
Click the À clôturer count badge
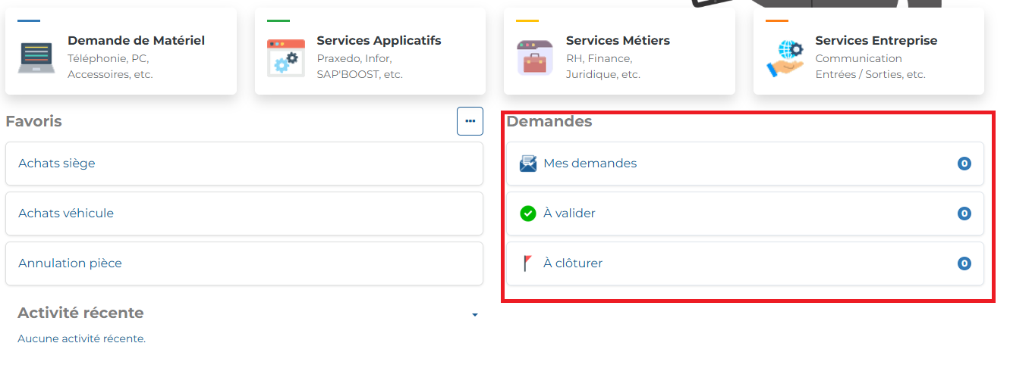(x=964, y=264)
